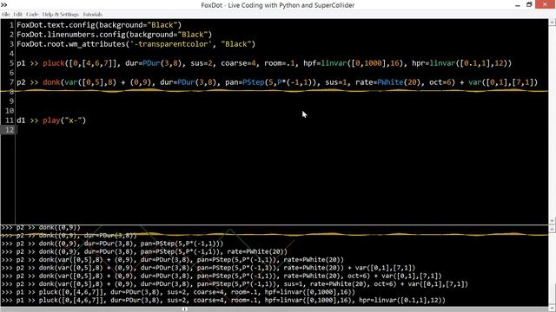Screen dimensions: 556x312
Task: Click hpf=linvar in editor line 5
Action: click(325, 63)
